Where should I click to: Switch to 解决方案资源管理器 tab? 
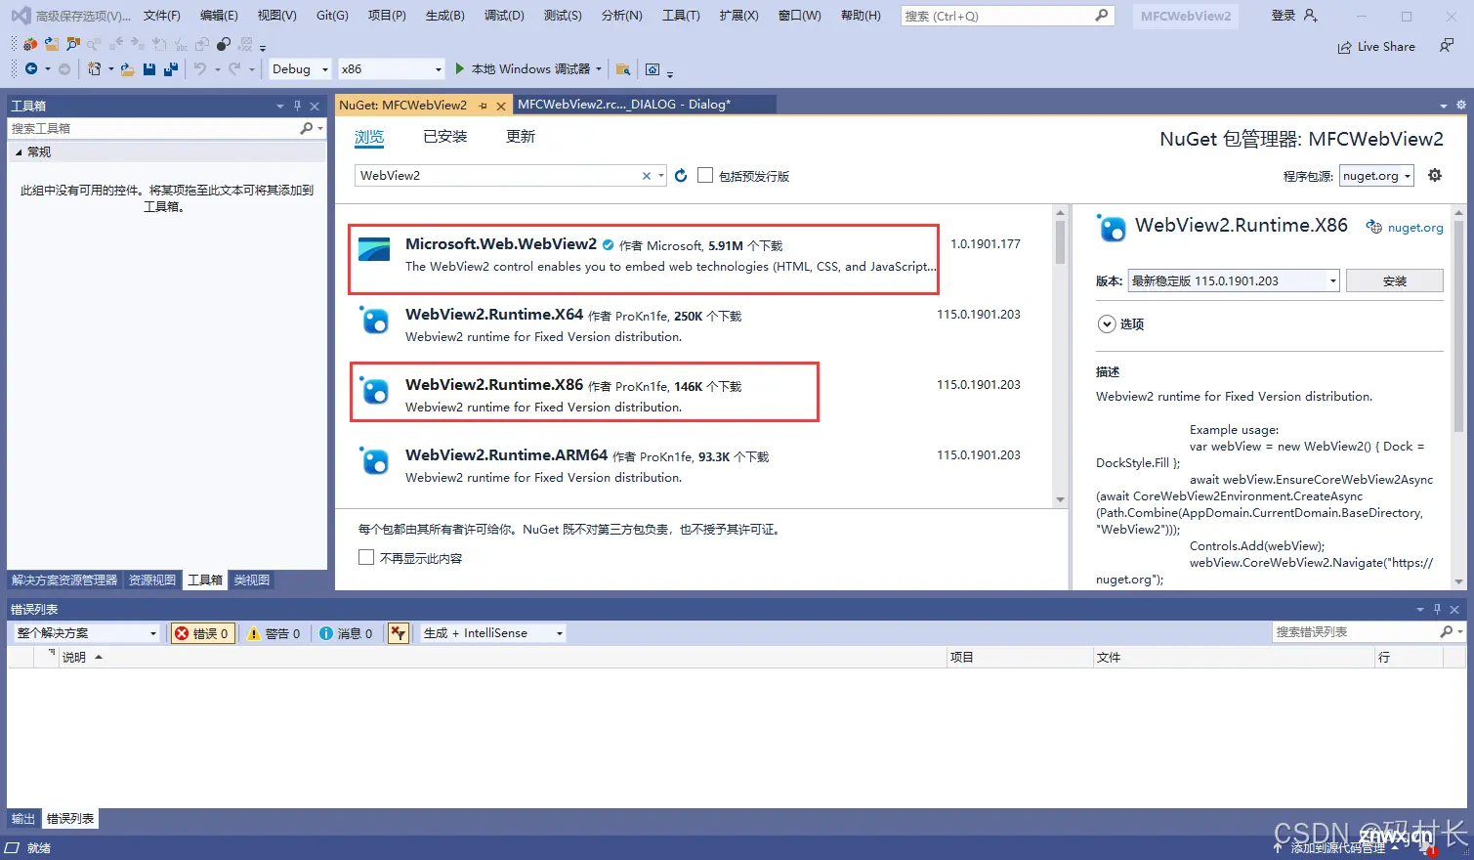(64, 580)
